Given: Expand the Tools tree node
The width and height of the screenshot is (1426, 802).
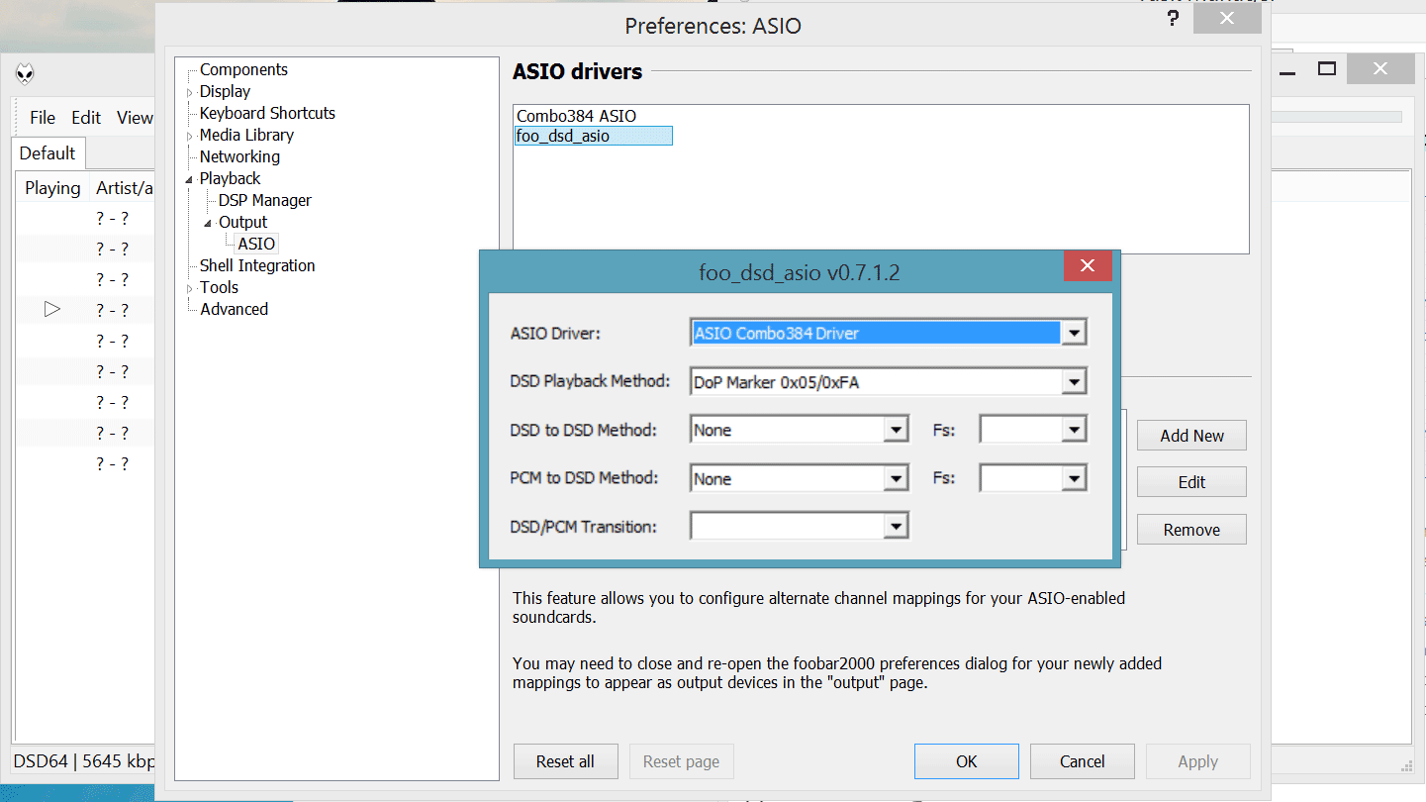Looking at the screenshot, I should (190, 288).
